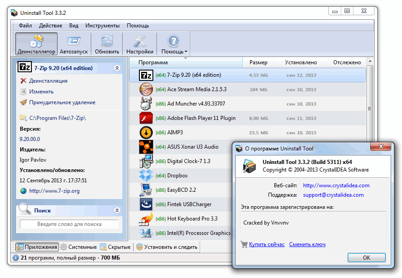Click the Деинсталляция link

point(48,81)
